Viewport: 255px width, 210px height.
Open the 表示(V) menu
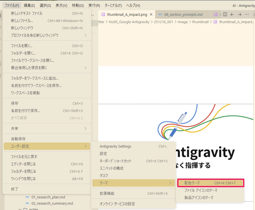[61, 5]
